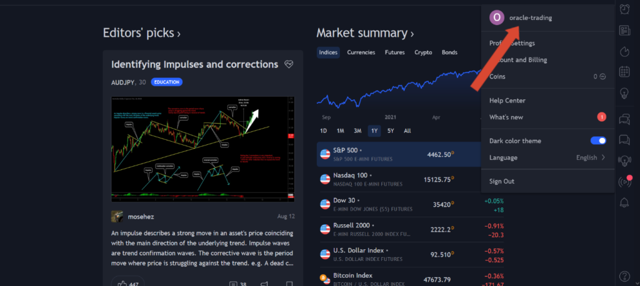Image resolution: width=640 pixels, height=286 pixels.
Task: Expand Editors' picks section arrow
Action: (179, 34)
